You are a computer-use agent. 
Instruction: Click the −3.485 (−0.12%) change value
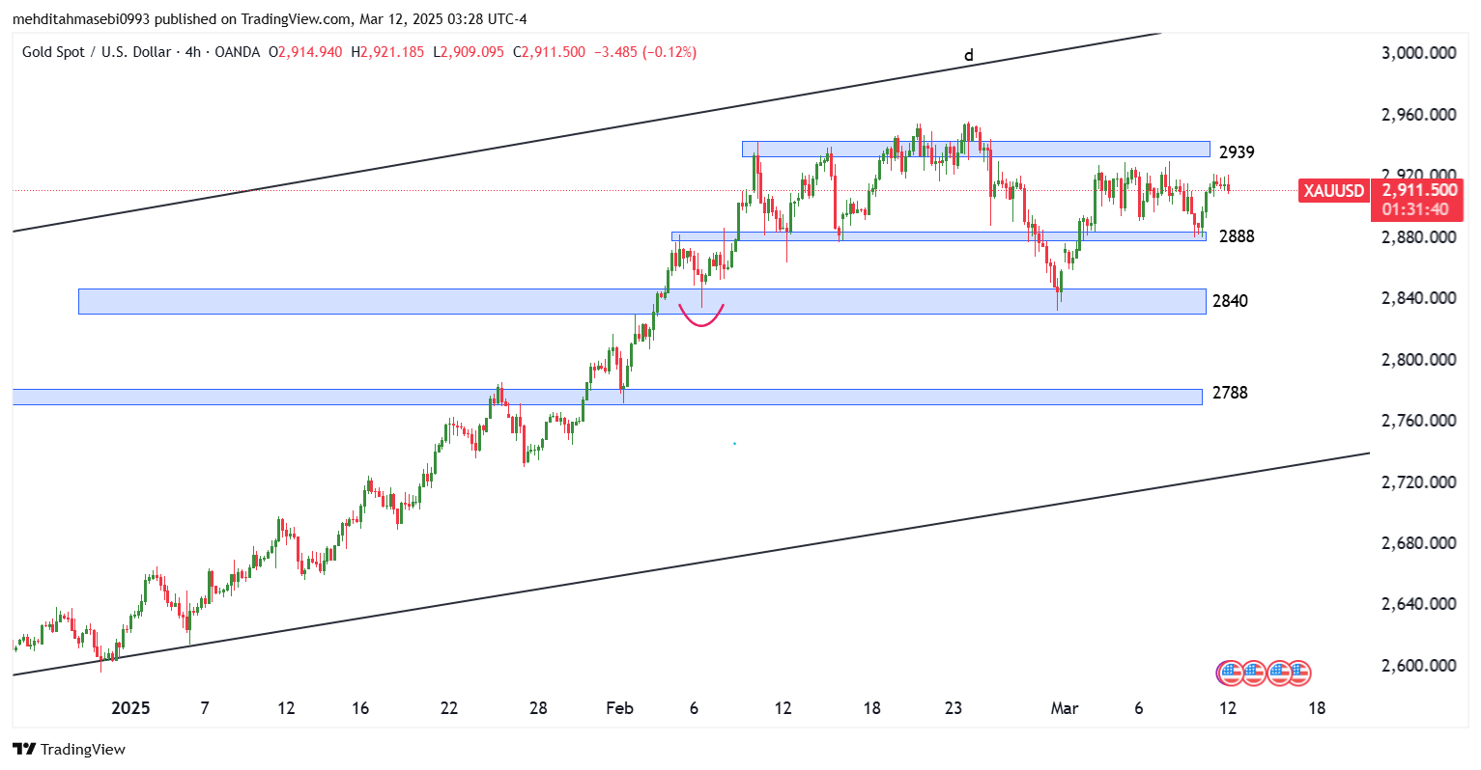645,52
